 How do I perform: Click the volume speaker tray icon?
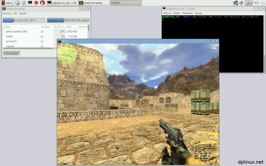click(242, 3)
